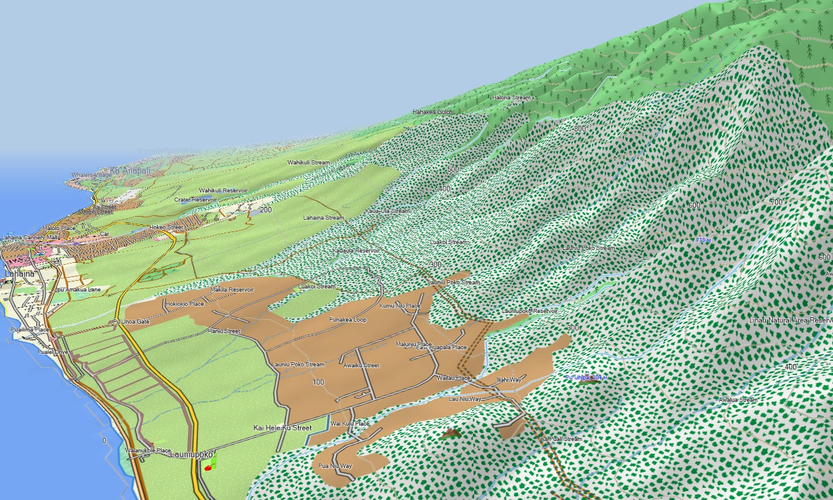
Task: Select the Makila Reservoir label
Action: click(x=232, y=290)
